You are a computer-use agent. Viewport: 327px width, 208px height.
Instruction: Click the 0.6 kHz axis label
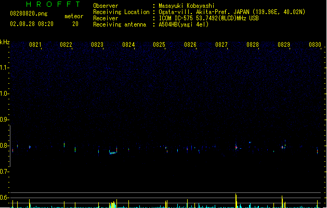pyautogui.click(x=4, y=198)
